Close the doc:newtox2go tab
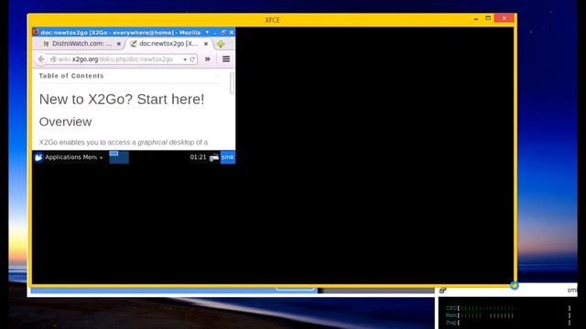 click(205, 44)
